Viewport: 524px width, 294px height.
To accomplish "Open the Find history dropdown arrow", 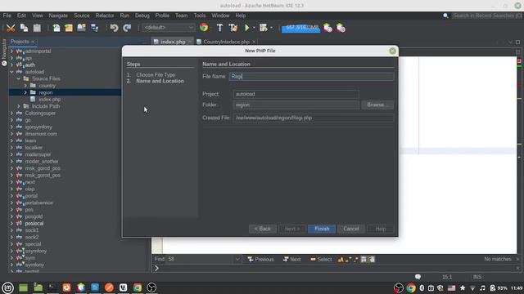I will tap(237, 259).
